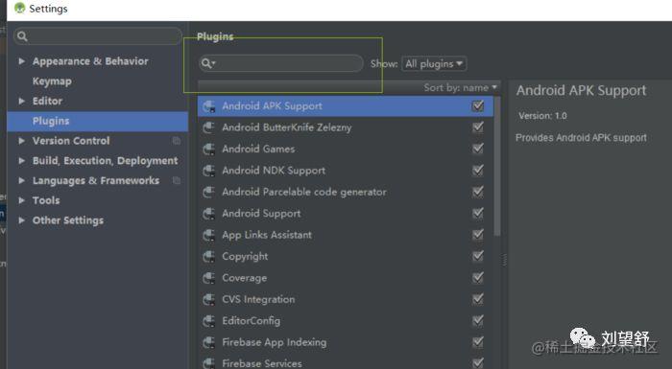Disable the EditorConfig checkbox

(x=477, y=320)
